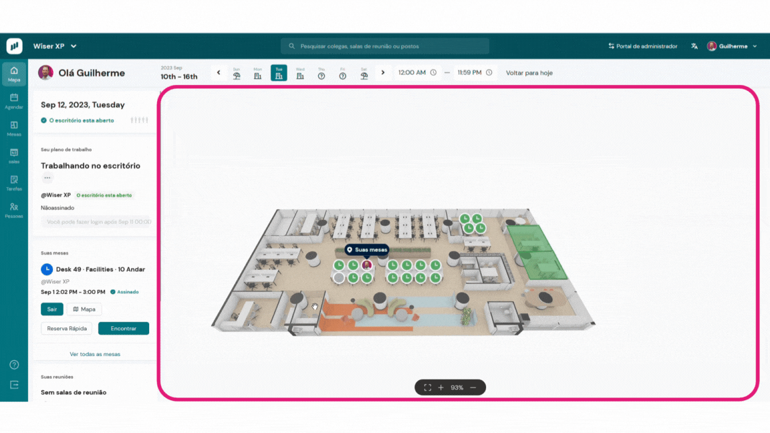Select Mon in week selector
Screen dimensions: 770x433
(x=258, y=73)
